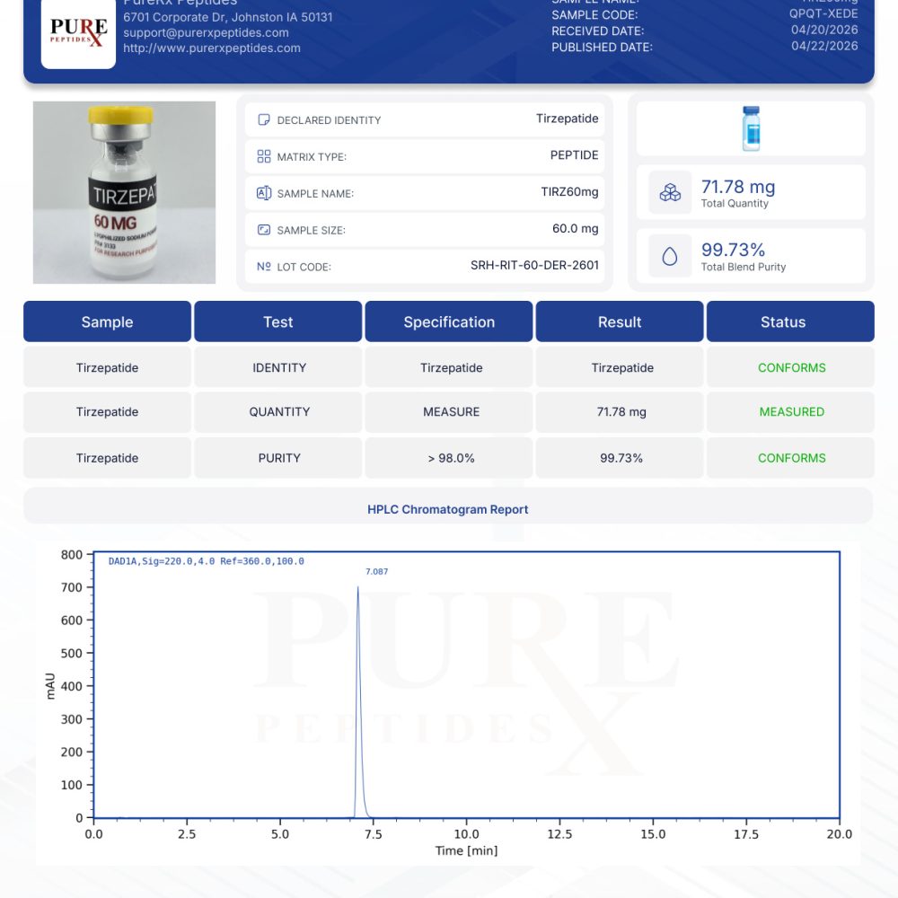This screenshot has height=898, width=898.
Task: Select the DAD1A signal legend text
Action: (207, 561)
